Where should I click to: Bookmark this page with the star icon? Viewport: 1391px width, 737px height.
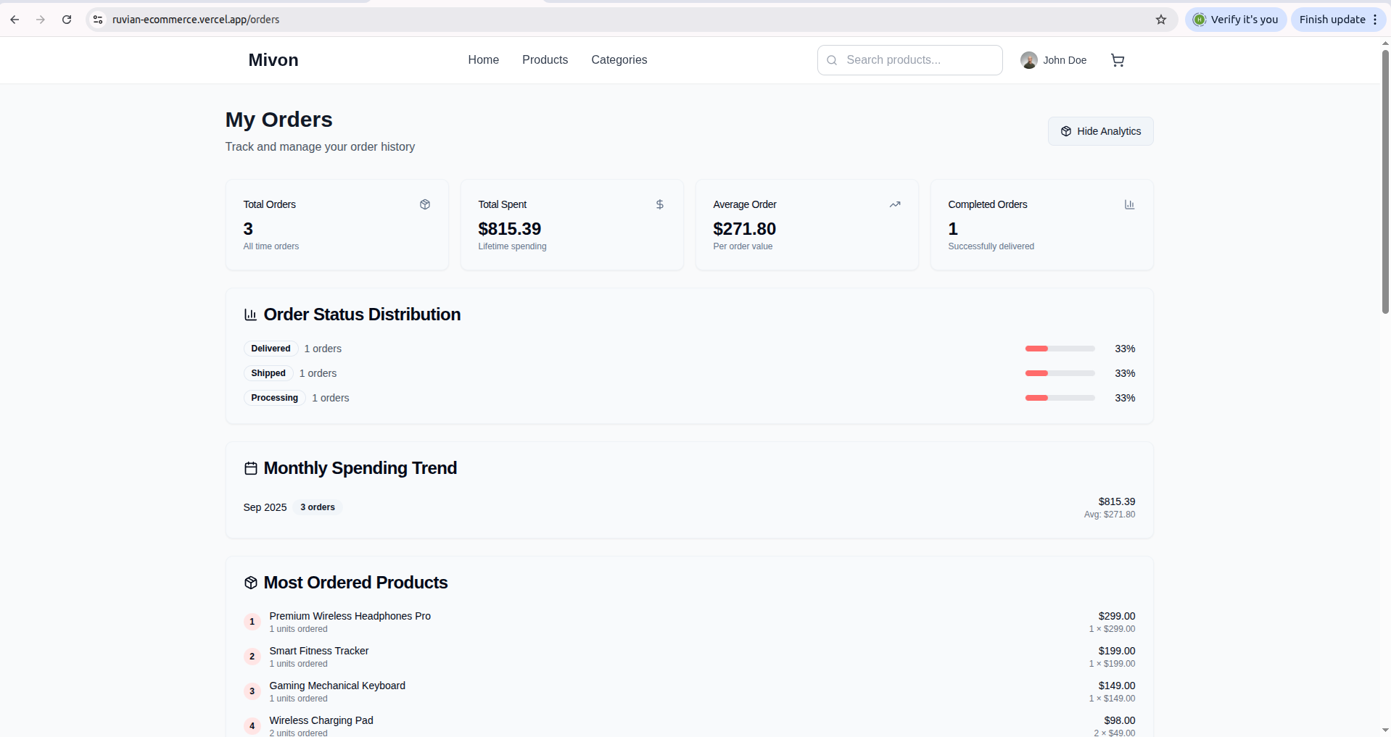1161,20
